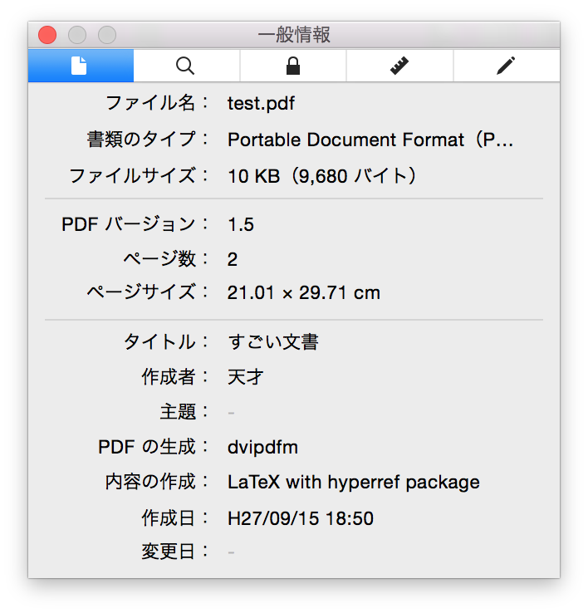Click the PDF の生成 label

click(153, 446)
